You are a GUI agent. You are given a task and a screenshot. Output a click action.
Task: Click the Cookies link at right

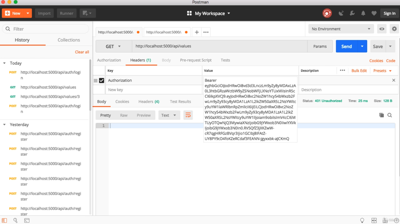[x=376, y=61]
